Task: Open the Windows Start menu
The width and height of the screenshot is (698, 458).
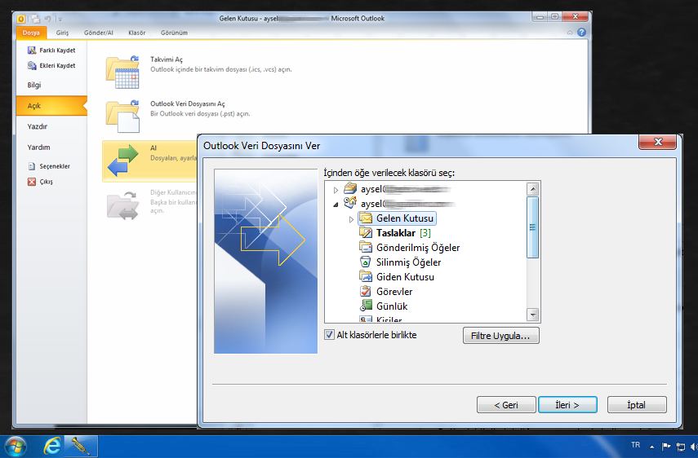Action: pos(15,447)
